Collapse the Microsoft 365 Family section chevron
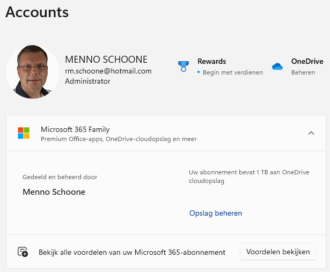This screenshot has width=330, height=272. [311, 133]
